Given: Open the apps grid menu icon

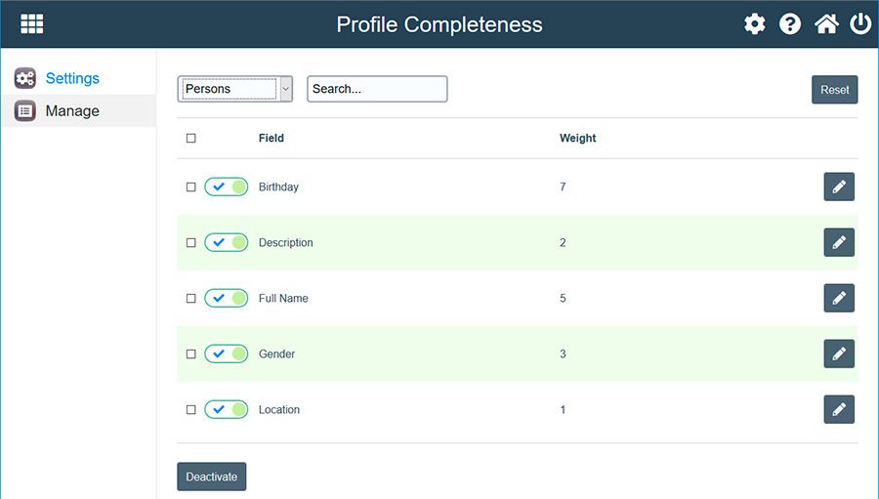Looking at the screenshot, I should pos(32,23).
